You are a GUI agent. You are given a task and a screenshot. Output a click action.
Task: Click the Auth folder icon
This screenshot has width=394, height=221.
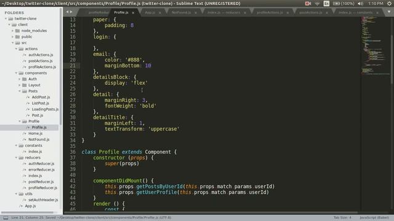25,79
